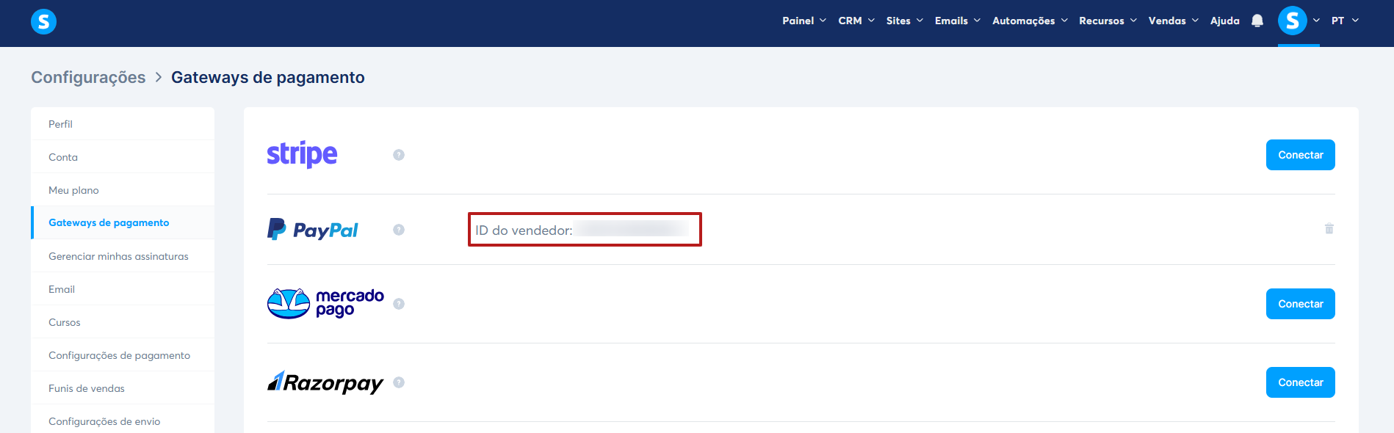Open the user profile avatar menu
Screen dimensions: 1394x433
[1292, 21]
